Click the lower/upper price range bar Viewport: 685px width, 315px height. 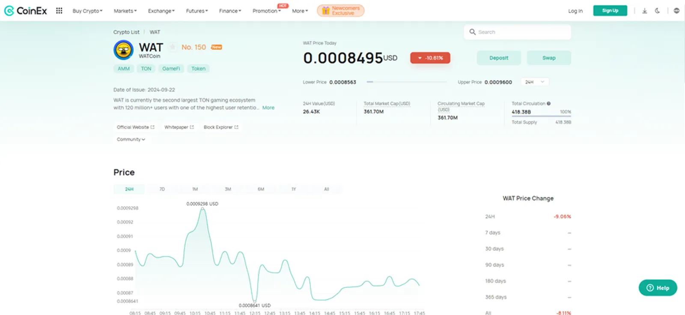(407, 82)
